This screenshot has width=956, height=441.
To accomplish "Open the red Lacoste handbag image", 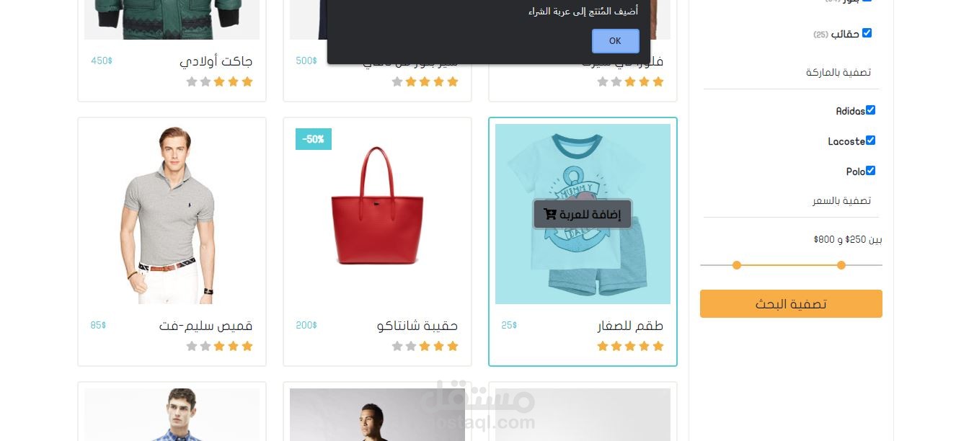I will point(377,206).
